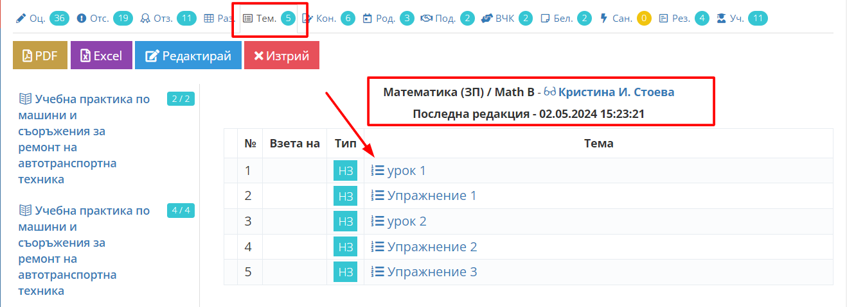Click the sticky note icon beside Бел.
The image size is (847, 307).
point(545,19)
